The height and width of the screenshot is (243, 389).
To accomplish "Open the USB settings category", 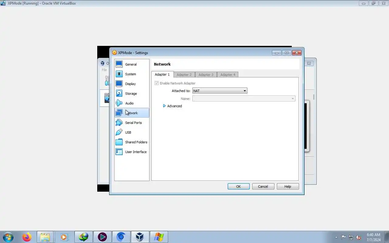I will [132, 132].
